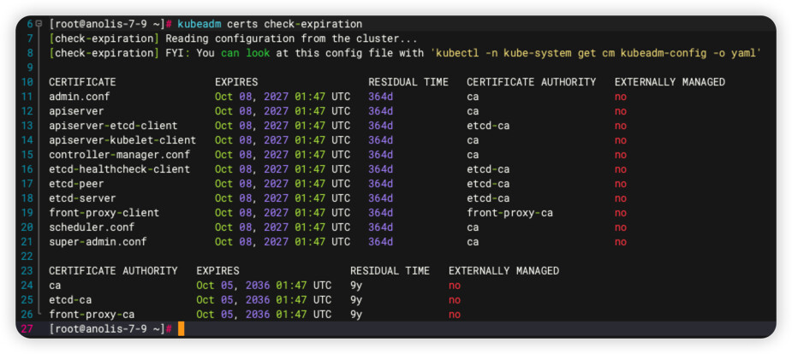Click the first 'EXPIRES' column header

(x=236, y=82)
